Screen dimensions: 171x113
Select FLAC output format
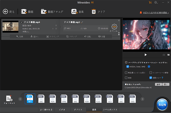click(x=98, y=99)
